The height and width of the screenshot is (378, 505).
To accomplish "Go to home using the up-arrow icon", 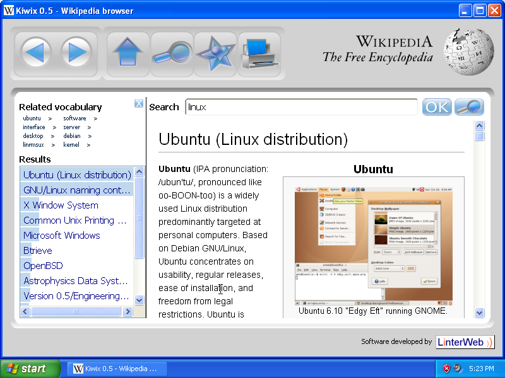I will pos(128,52).
